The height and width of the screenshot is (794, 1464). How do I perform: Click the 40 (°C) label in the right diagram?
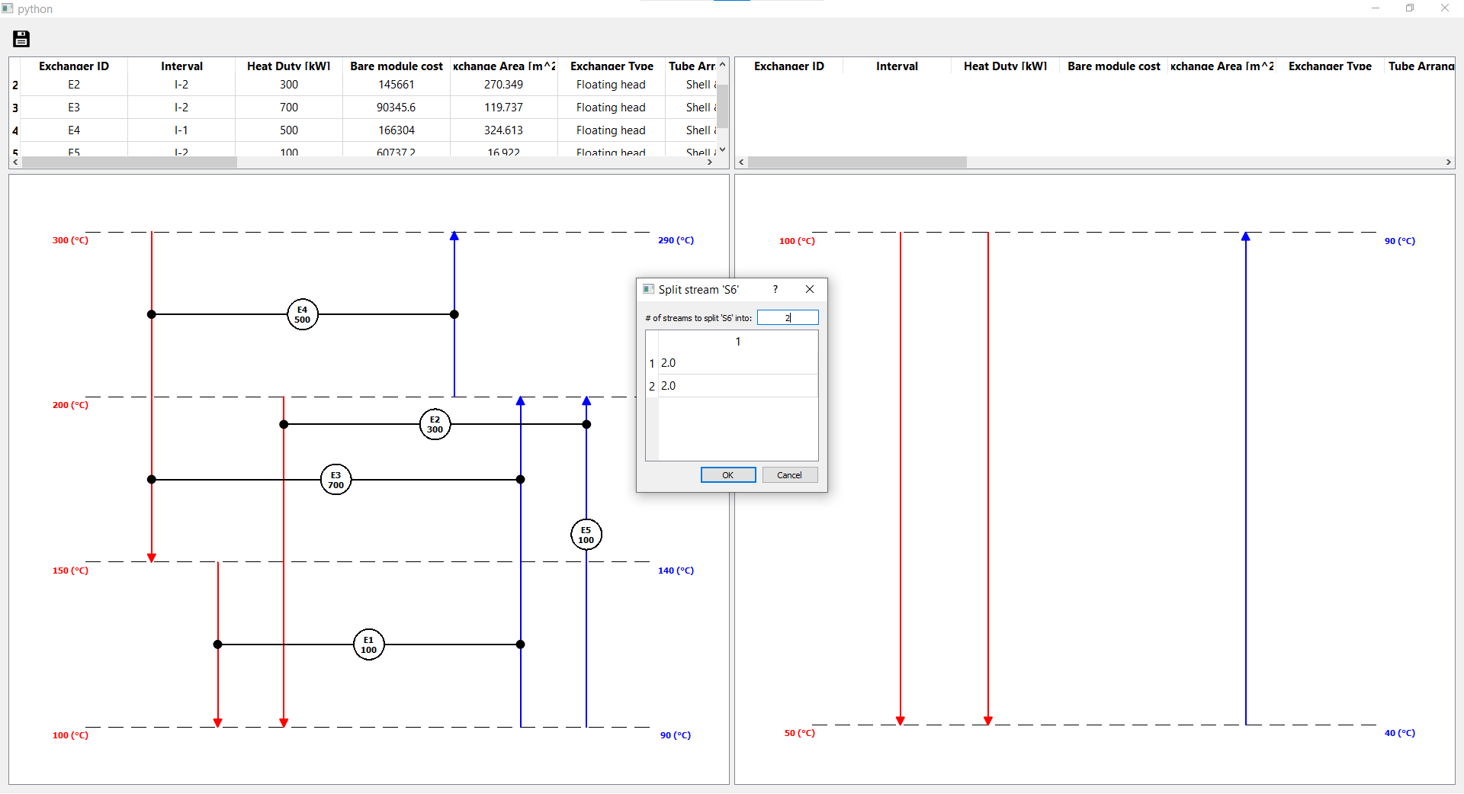point(1400,733)
